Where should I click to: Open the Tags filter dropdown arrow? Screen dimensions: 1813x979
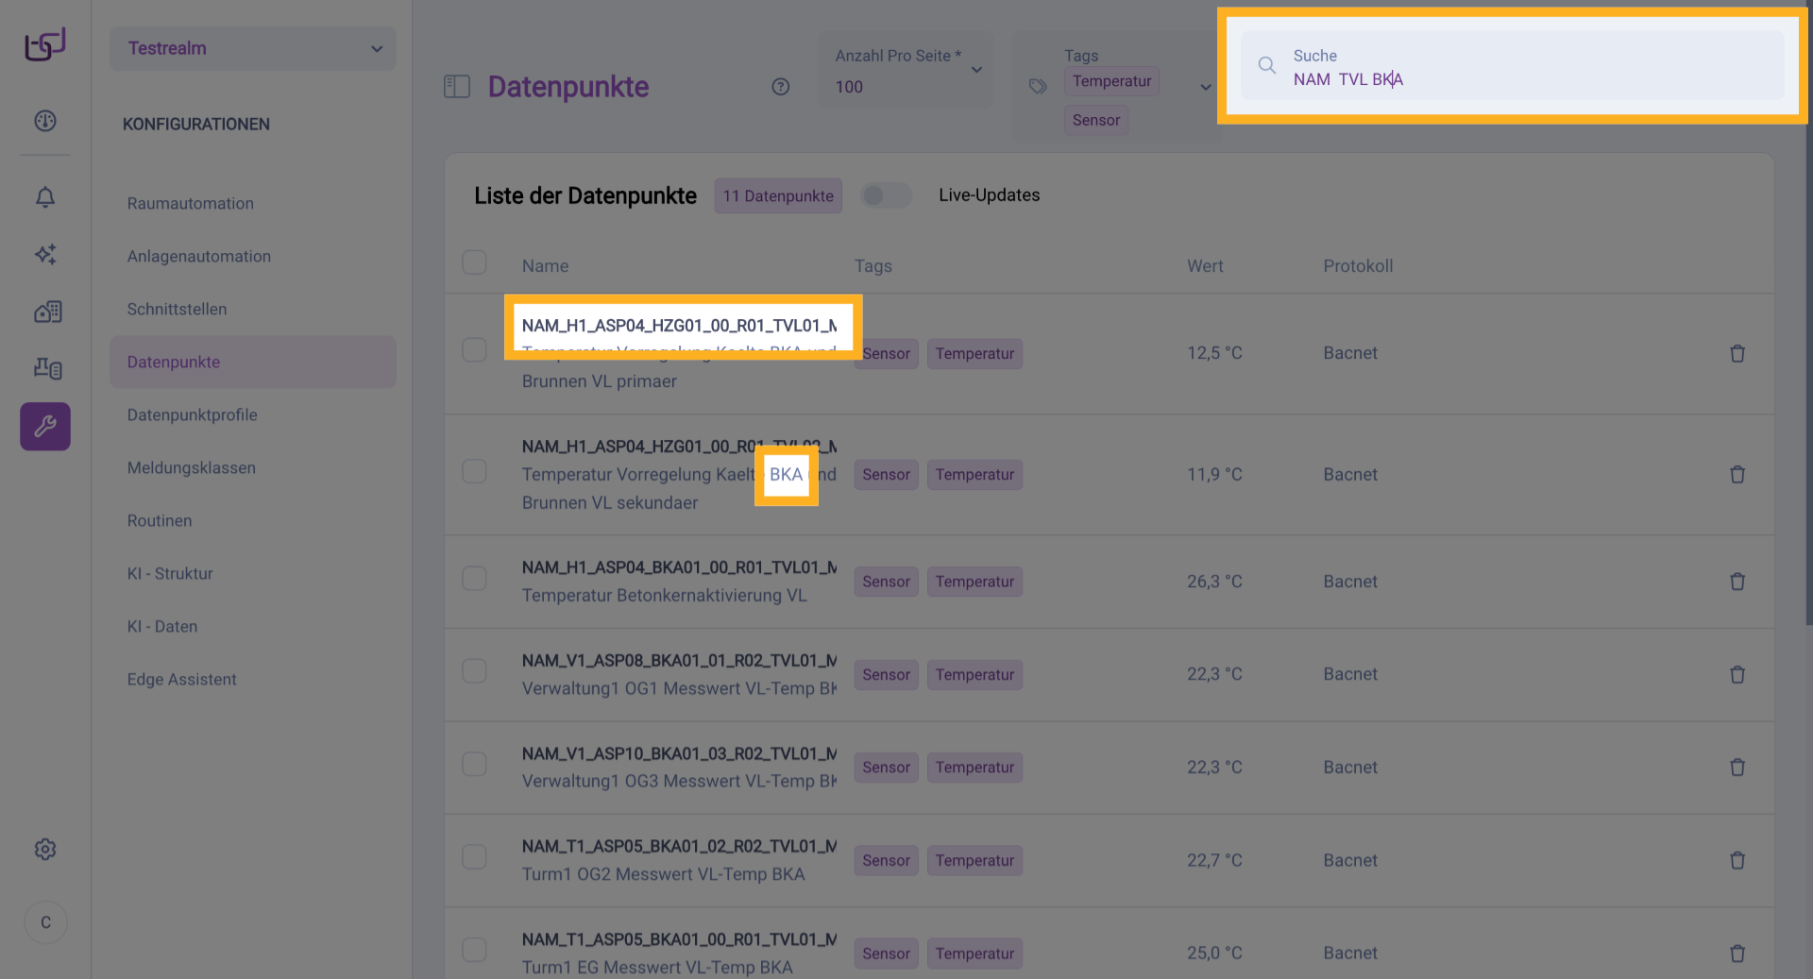1205,87
